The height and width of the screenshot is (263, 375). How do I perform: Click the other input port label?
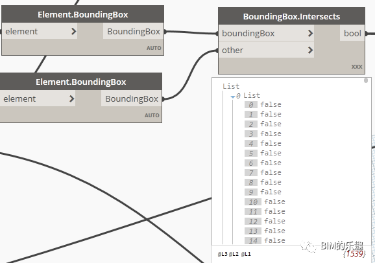[x=232, y=50]
